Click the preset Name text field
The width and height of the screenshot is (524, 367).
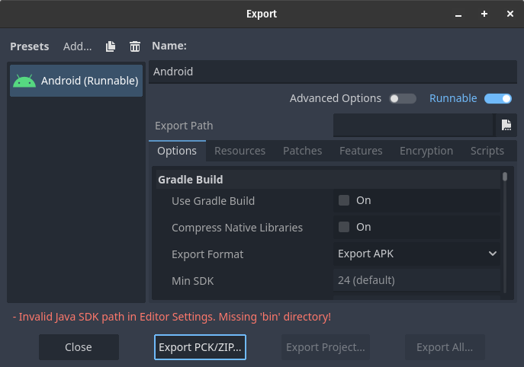pos(333,72)
